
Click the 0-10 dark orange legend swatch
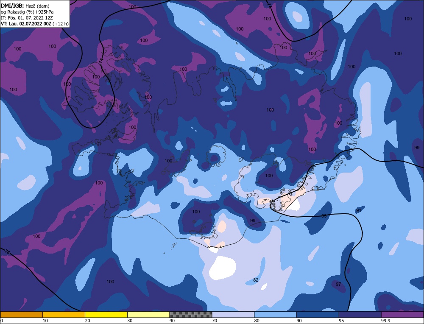tap(21, 315)
